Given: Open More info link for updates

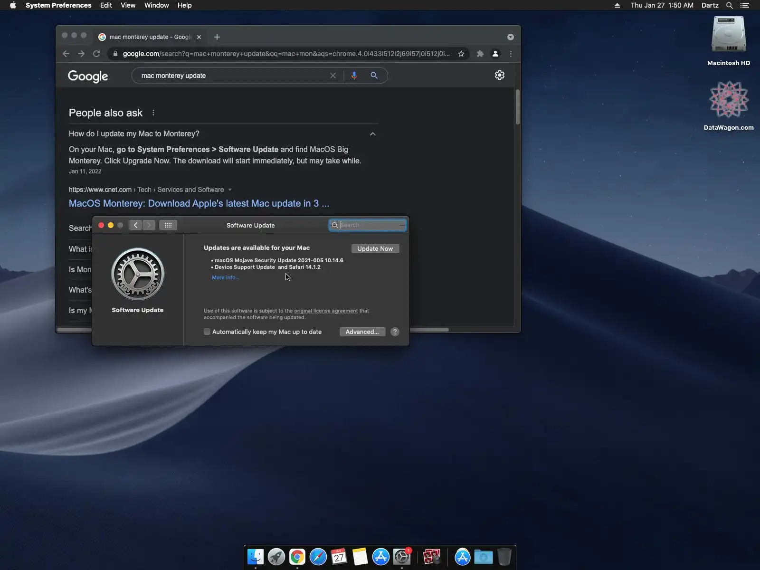Looking at the screenshot, I should (x=226, y=277).
